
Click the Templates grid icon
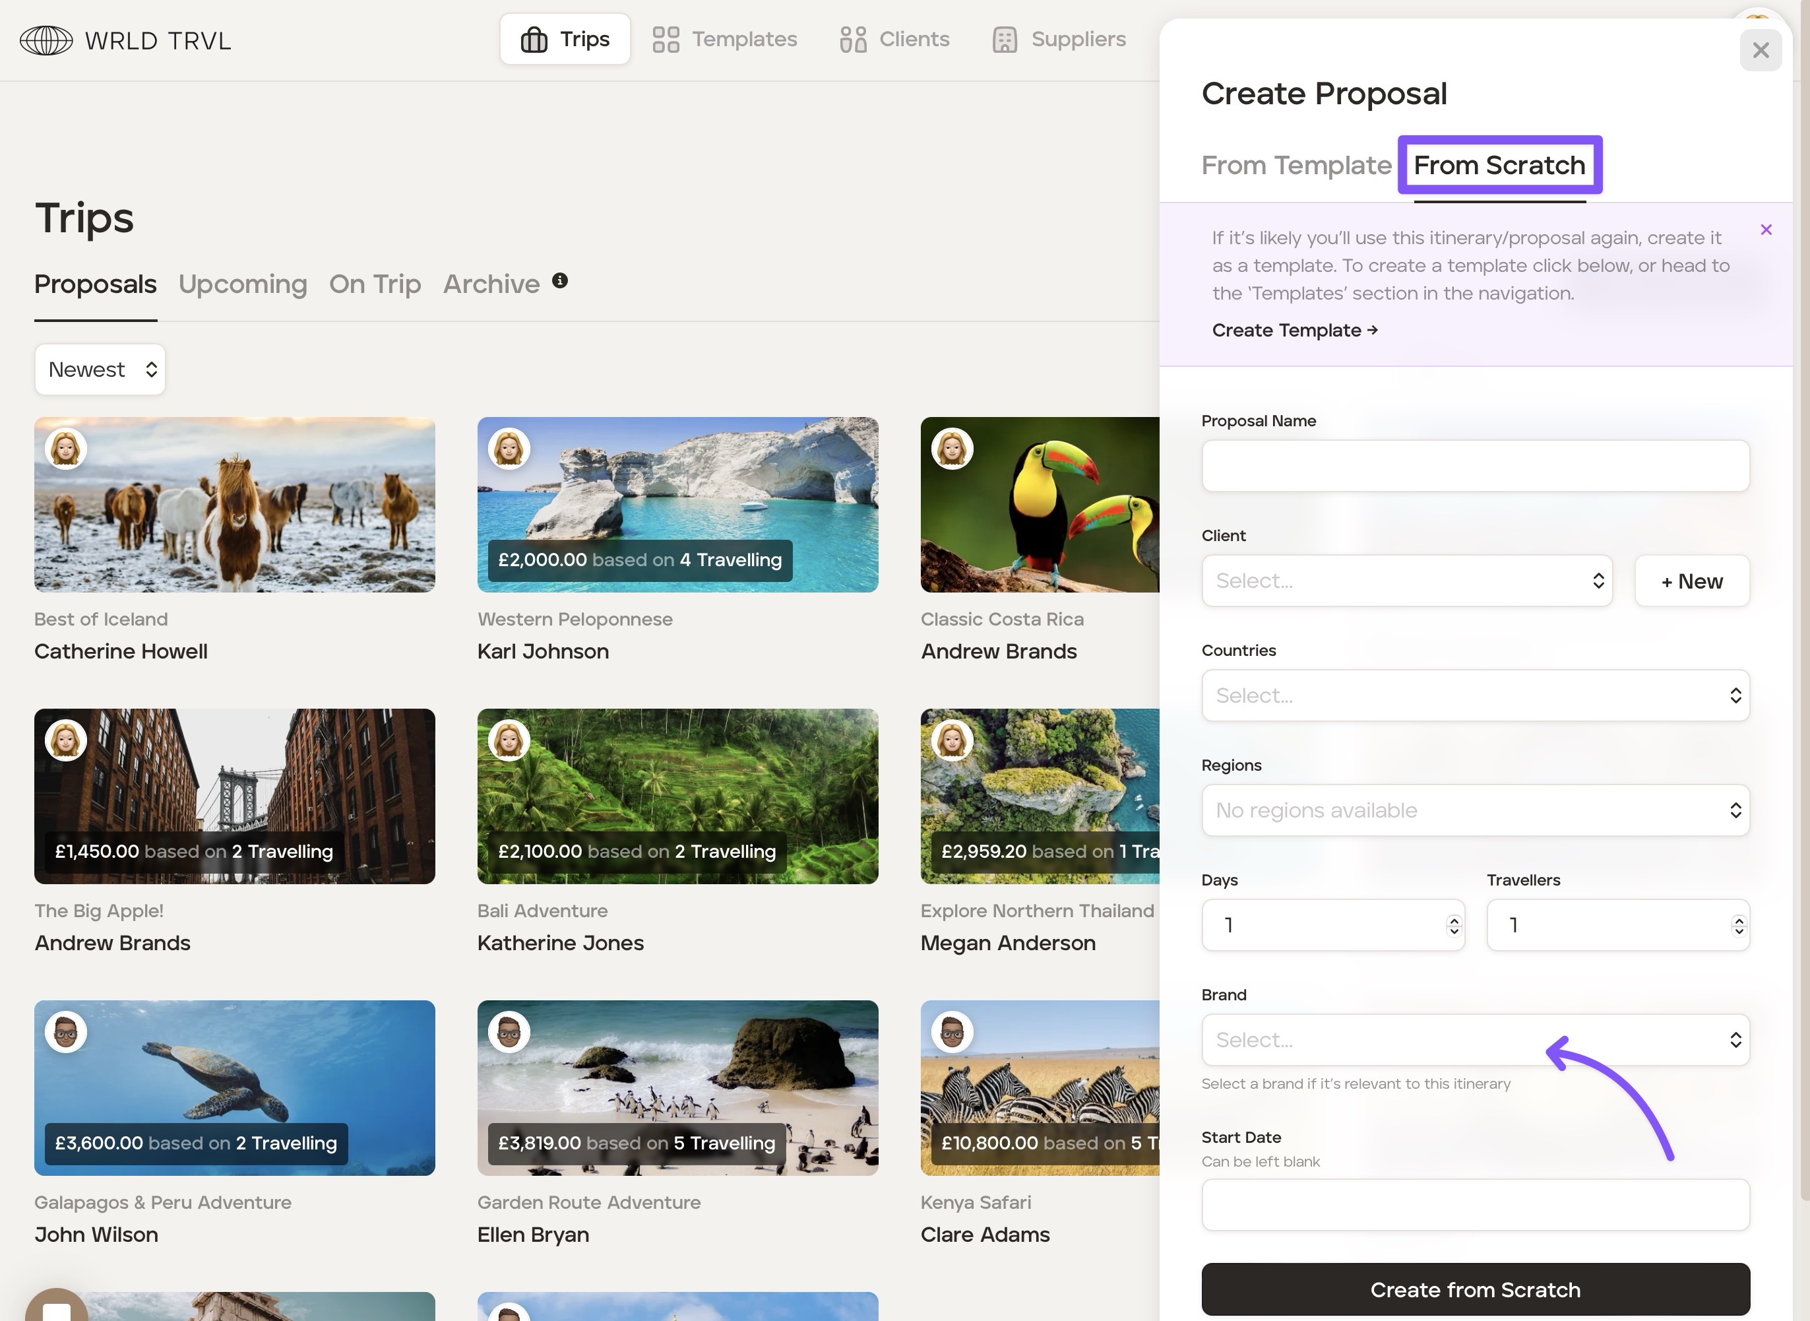(x=665, y=39)
